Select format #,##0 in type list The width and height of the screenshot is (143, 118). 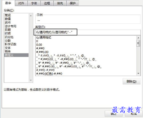pyautogui.click(x=86, y=48)
